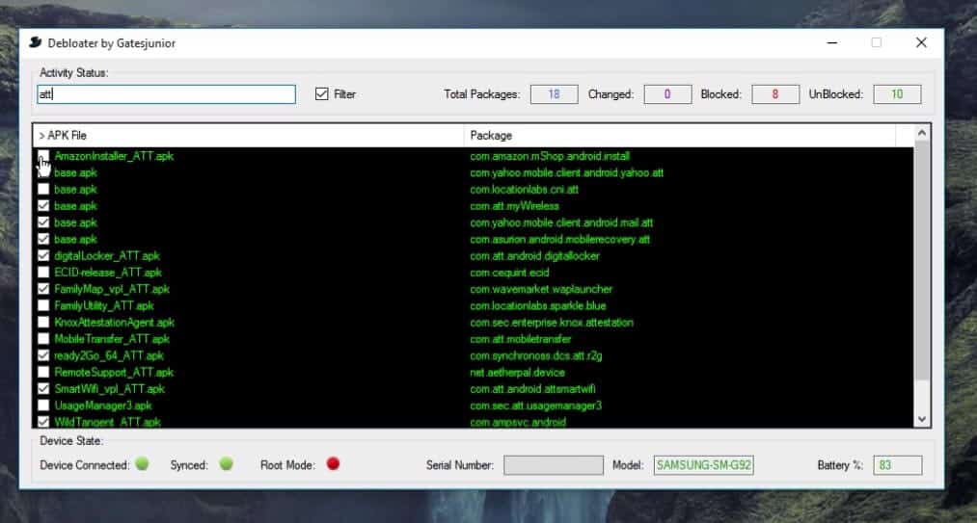Select the ECID-release_ATT.apk file name
The width and height of the screenshot is (977, 523).
108,273
